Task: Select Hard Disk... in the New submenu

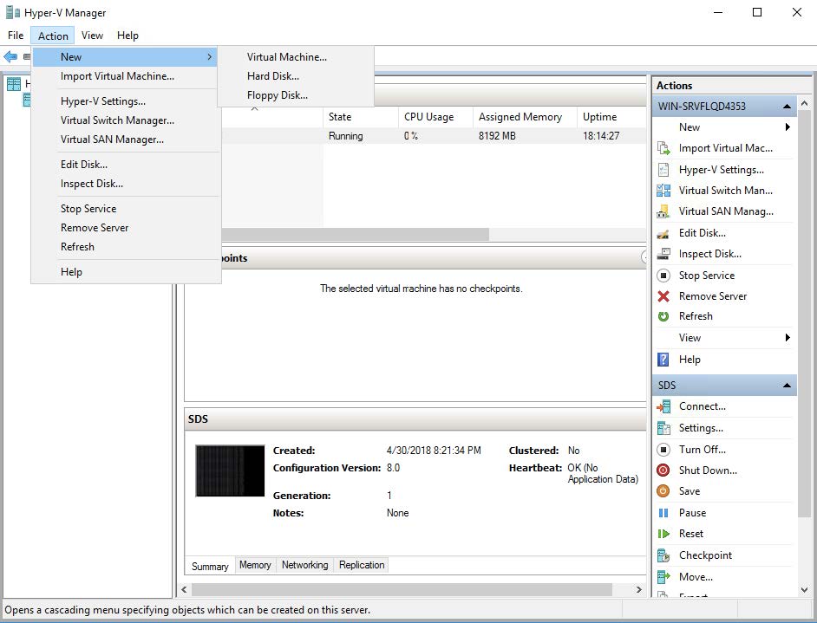Action: (272, 76)
